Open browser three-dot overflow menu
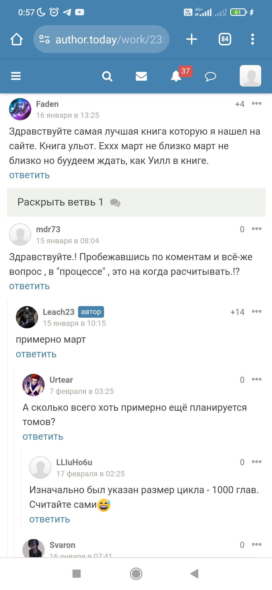 click(252, 39)
